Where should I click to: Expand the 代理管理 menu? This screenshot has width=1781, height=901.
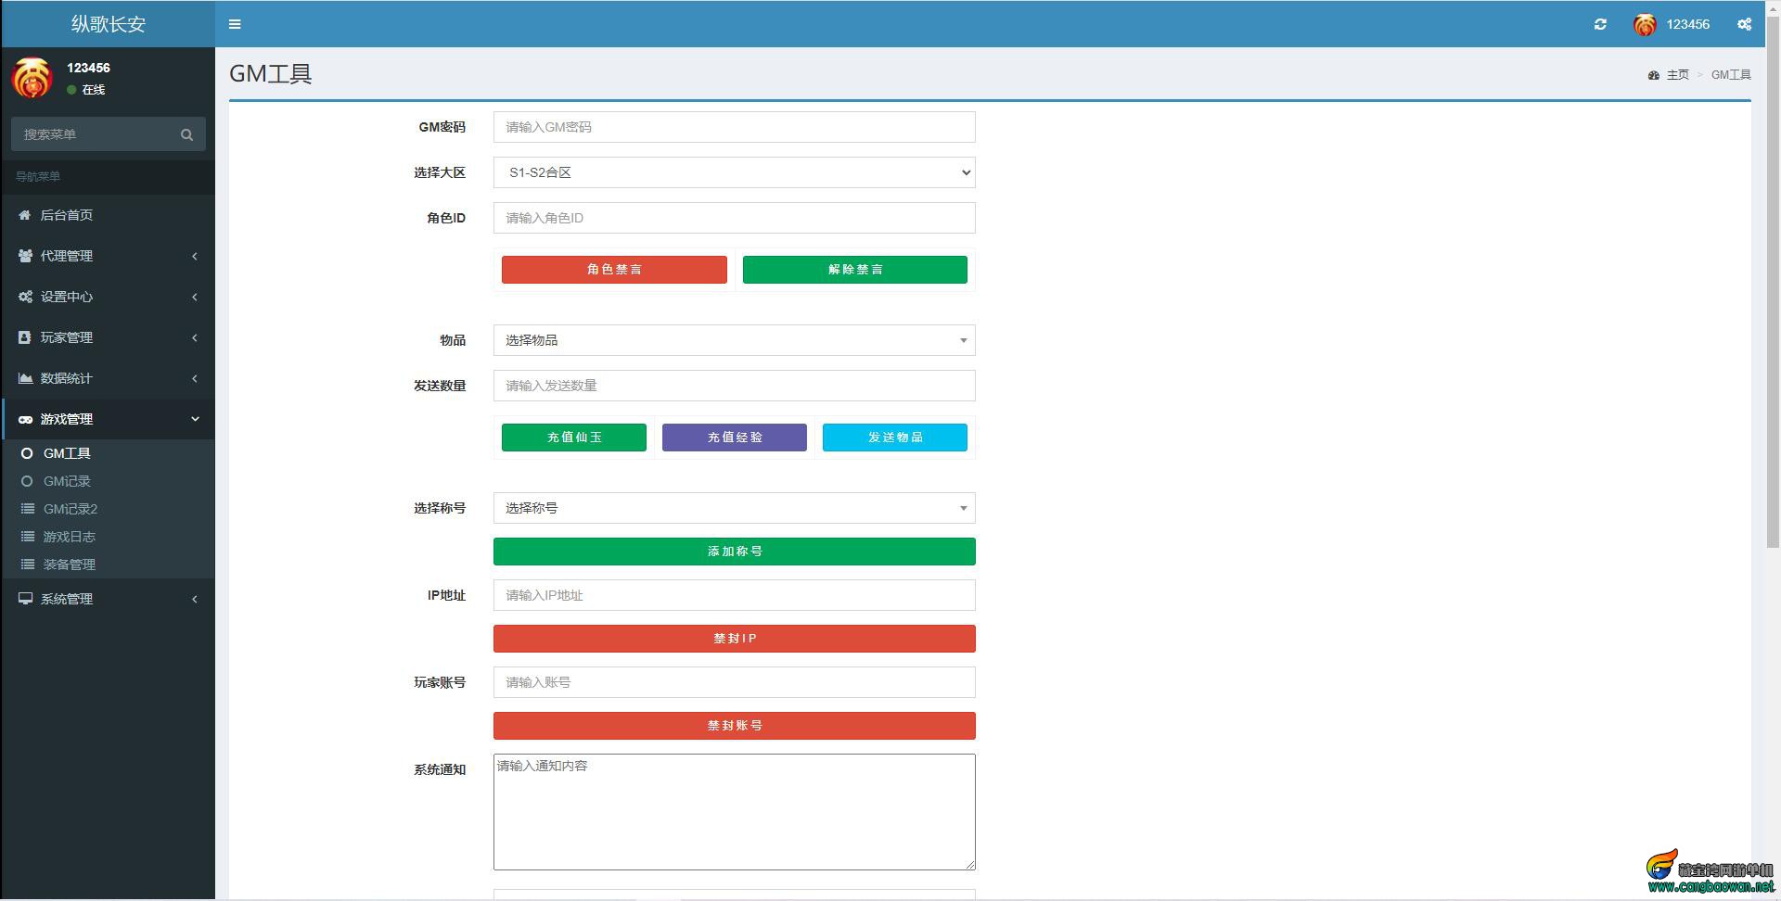click(x=109, y=256)
